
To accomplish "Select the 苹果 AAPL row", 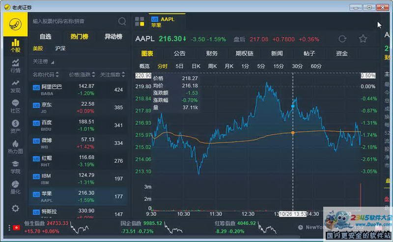I will point(78,196).
